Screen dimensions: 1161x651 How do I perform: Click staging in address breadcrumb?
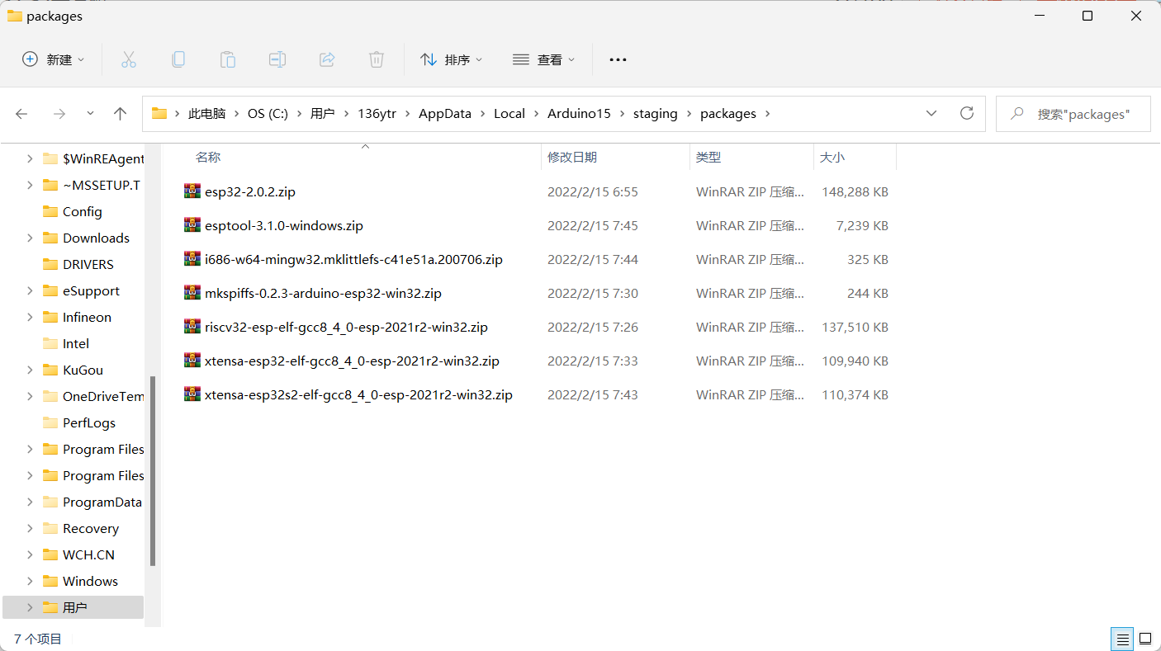click(x=656, y=114)
